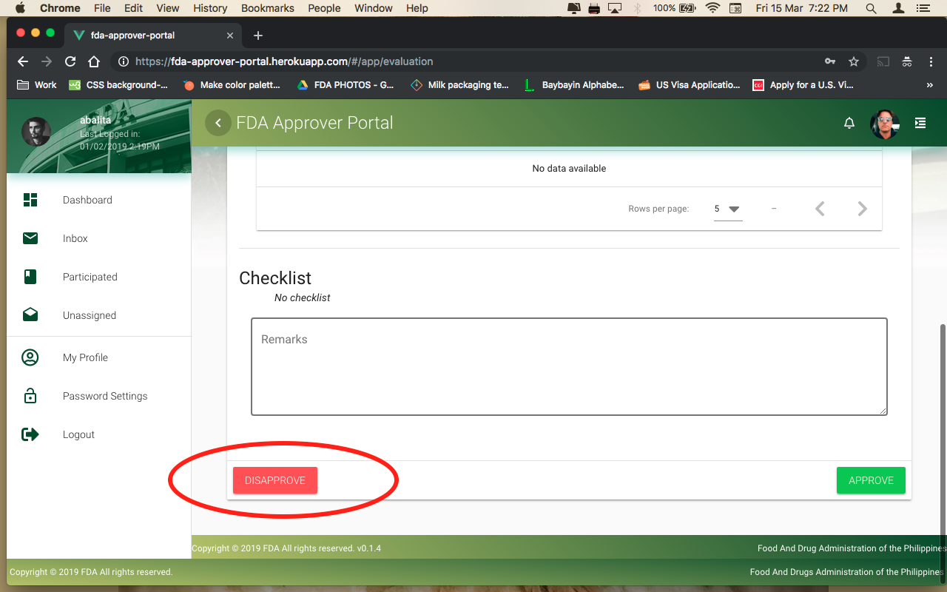Viewport: 947px width, 592px height.
Task: Click the Unassigned open-envelope icon
Action: [30, 314]
